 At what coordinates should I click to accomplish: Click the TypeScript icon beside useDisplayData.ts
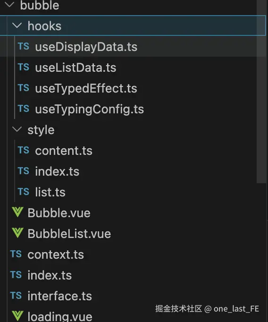[x=24, y=46]
